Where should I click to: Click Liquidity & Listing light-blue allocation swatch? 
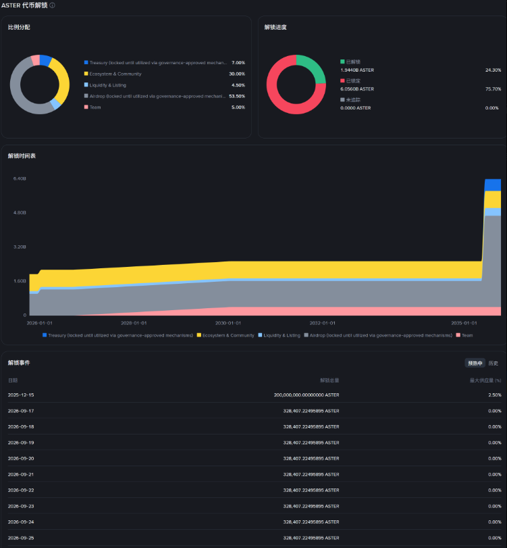(x=86, y=85)
